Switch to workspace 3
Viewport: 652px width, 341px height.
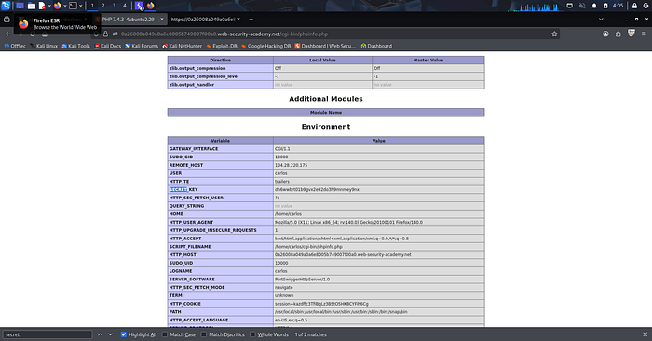(x=114, y=6)
